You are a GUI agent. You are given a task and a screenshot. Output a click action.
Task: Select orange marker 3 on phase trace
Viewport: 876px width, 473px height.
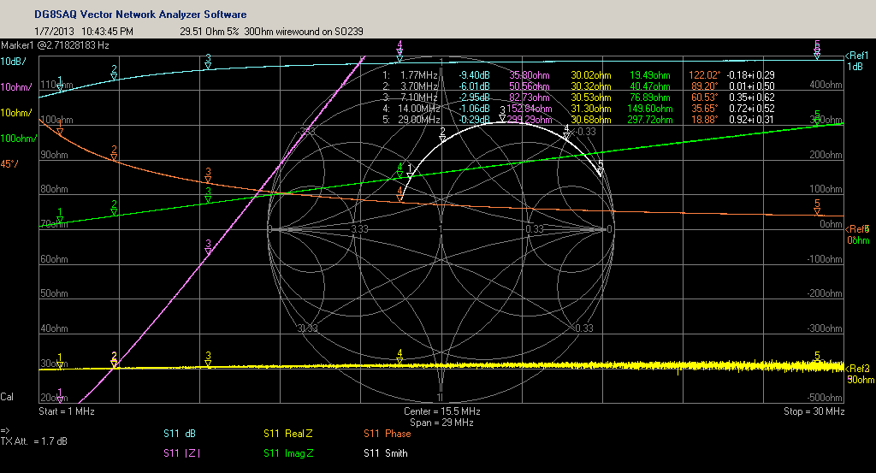pos(208,175)
